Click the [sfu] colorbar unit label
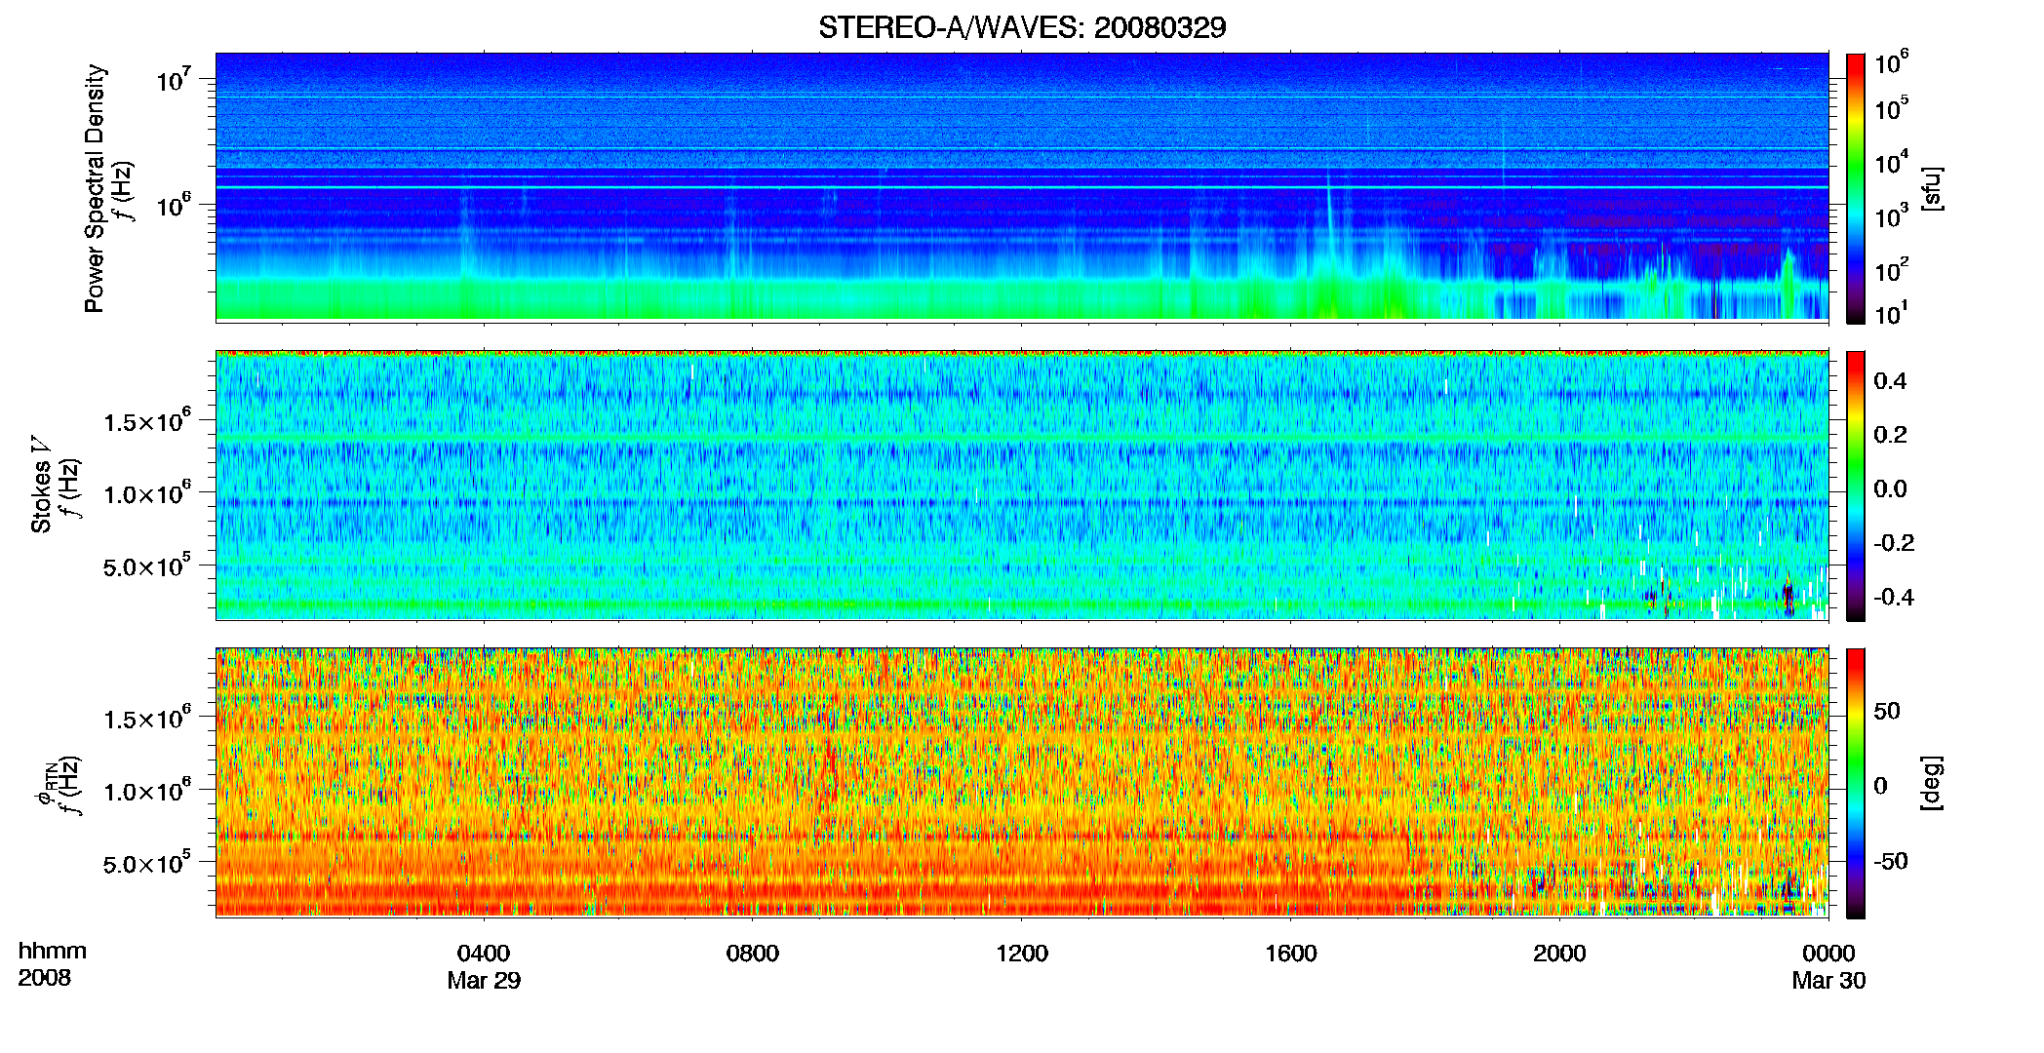2044x1053 pixels. (1932, 188)
